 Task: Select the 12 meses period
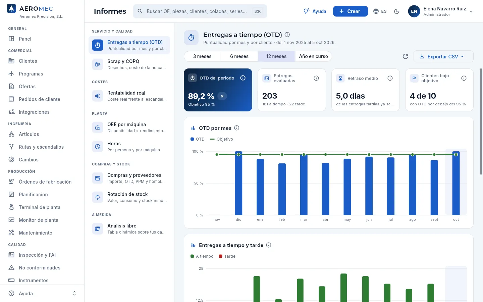276,56
